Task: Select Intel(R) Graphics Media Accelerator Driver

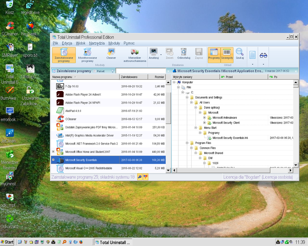Action: click(108, 135)
